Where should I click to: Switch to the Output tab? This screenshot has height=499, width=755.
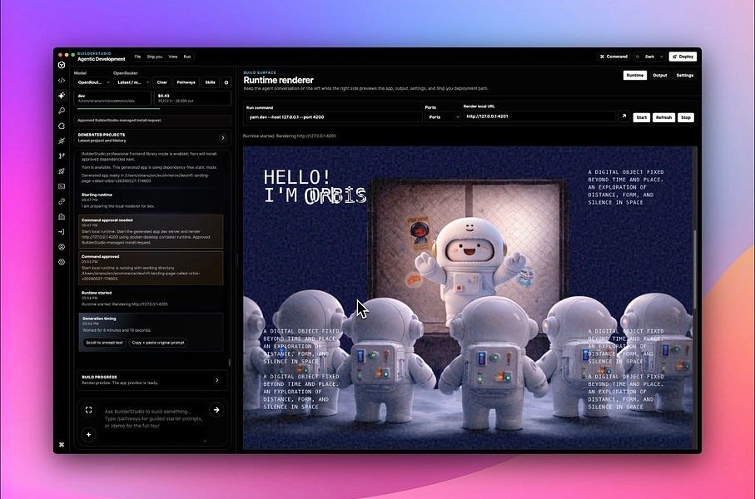click(659, 75)
